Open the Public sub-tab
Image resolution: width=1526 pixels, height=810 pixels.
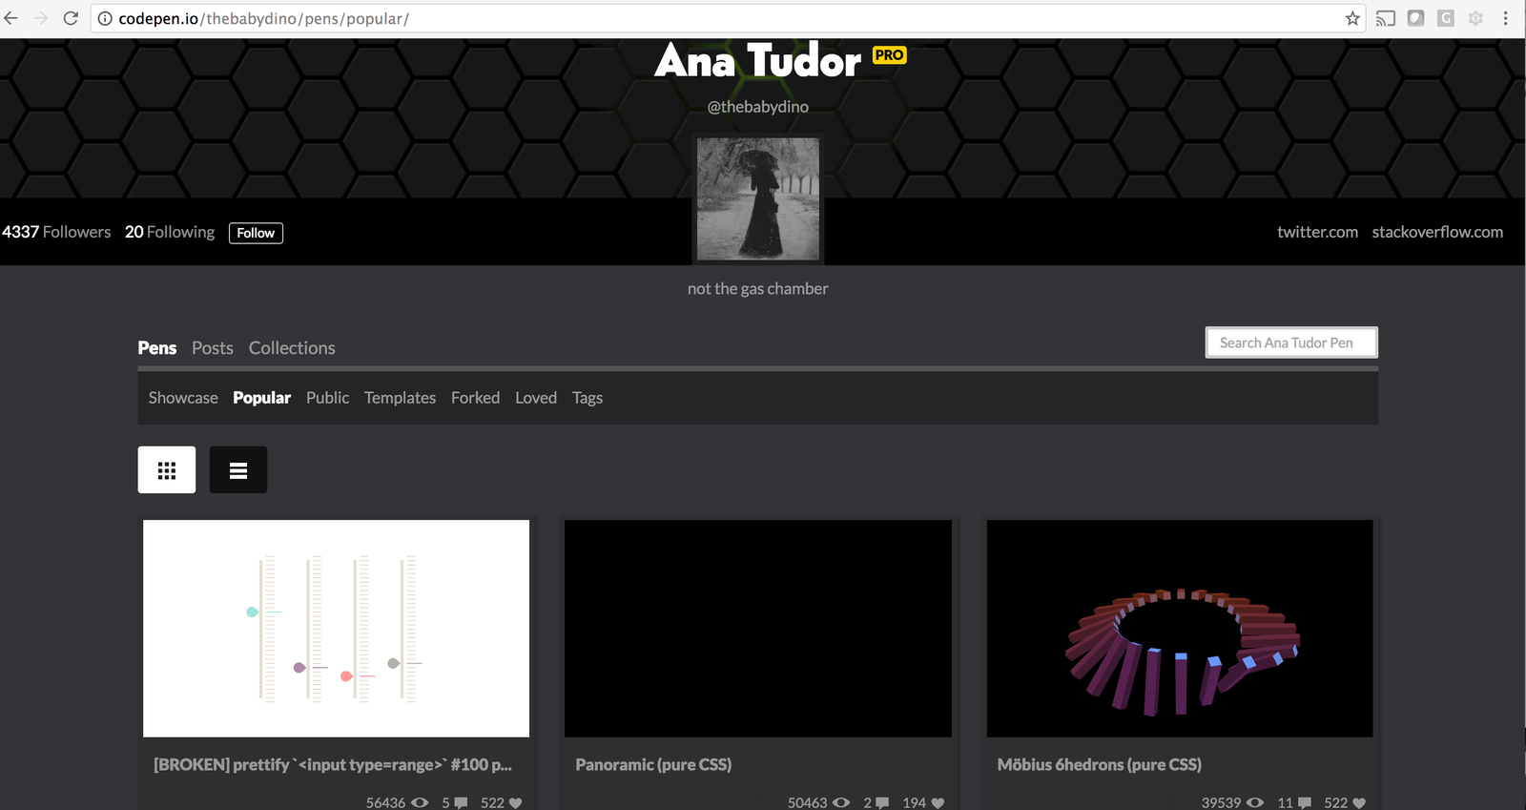[327, 398]
